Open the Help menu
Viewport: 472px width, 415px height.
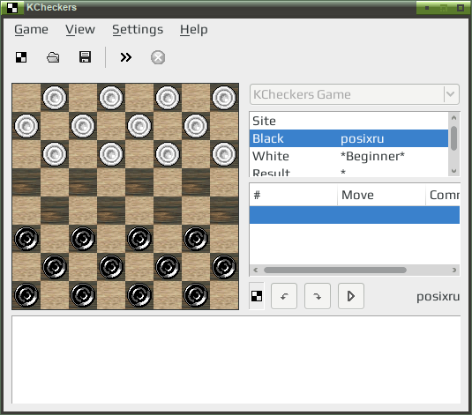pos(194,29)
